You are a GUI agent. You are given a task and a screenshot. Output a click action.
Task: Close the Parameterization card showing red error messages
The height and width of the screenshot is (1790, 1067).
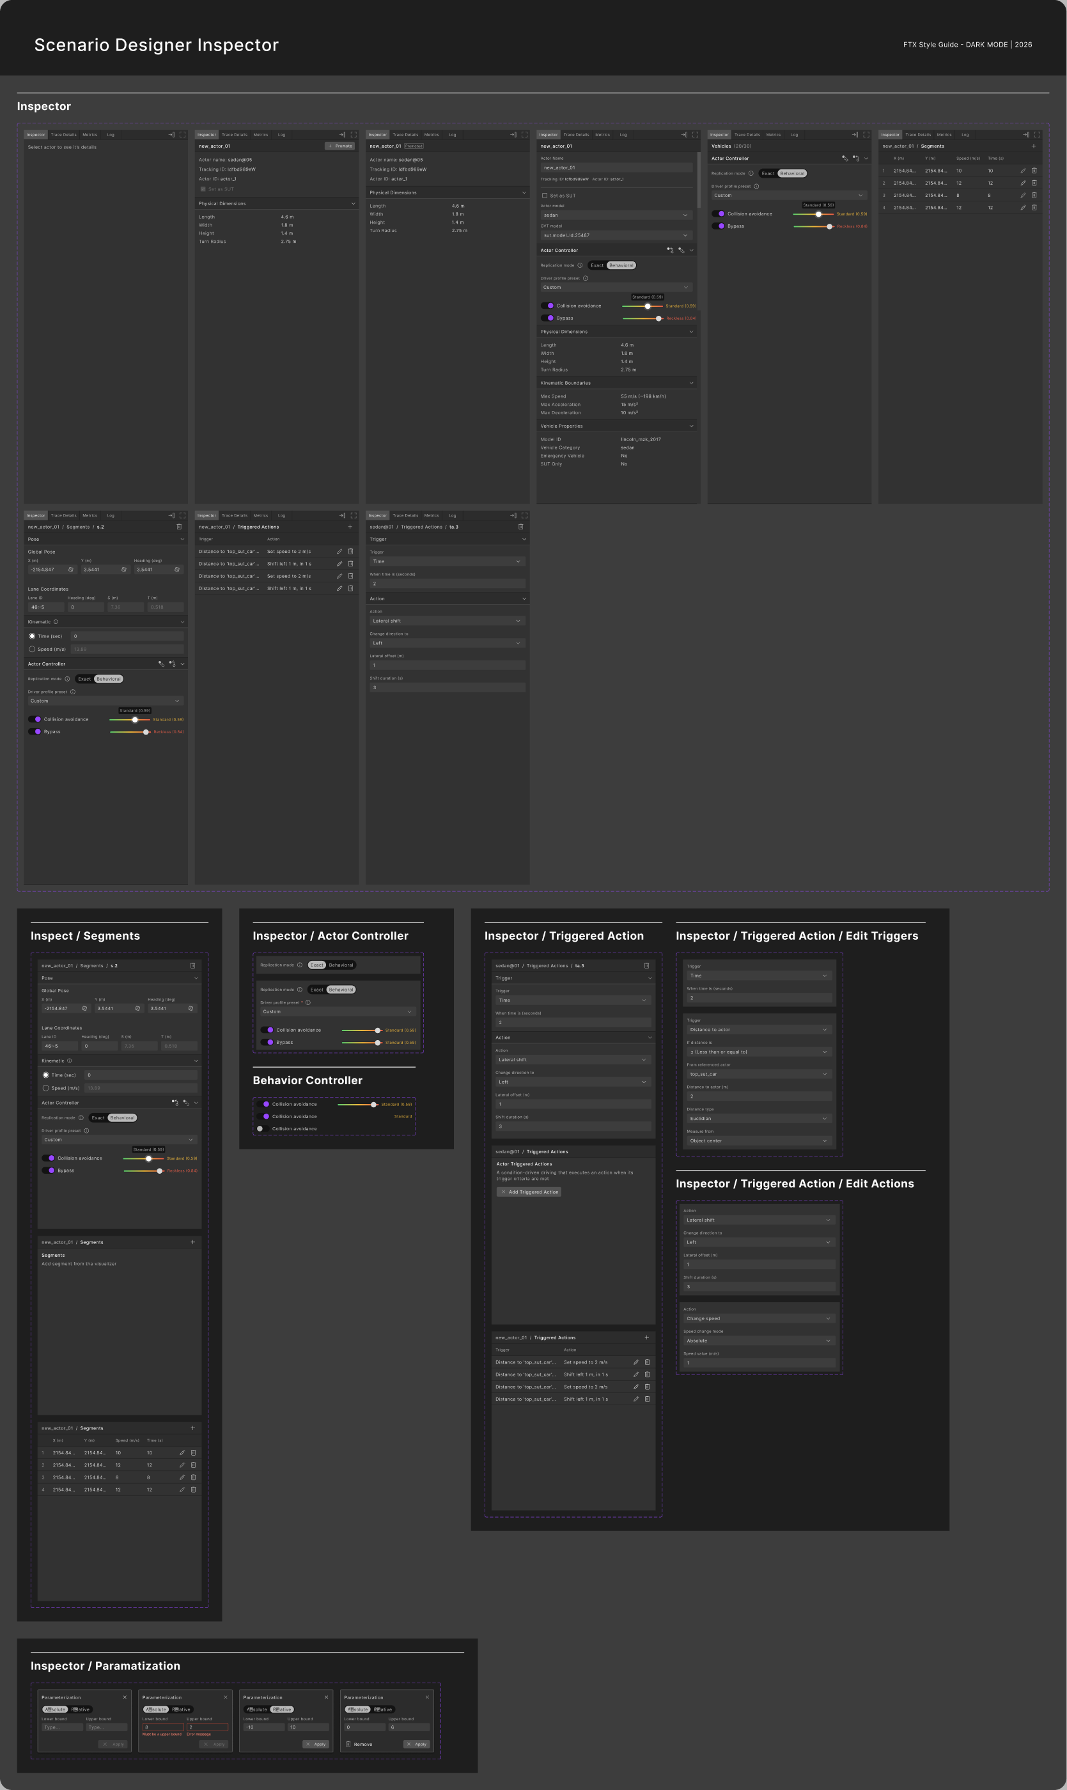tap(226, 1697)
